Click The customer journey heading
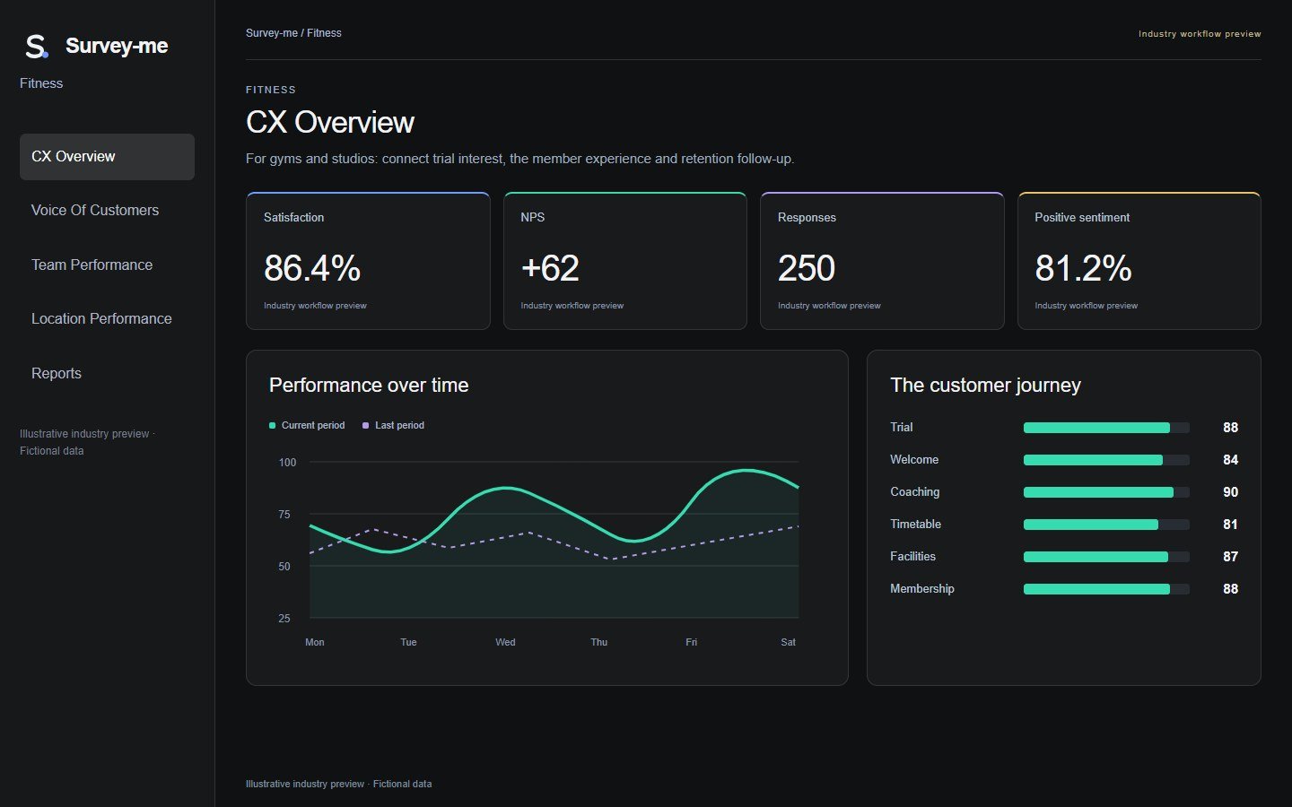This screenshot has width=1292, height=807. (x=985, y=386)
